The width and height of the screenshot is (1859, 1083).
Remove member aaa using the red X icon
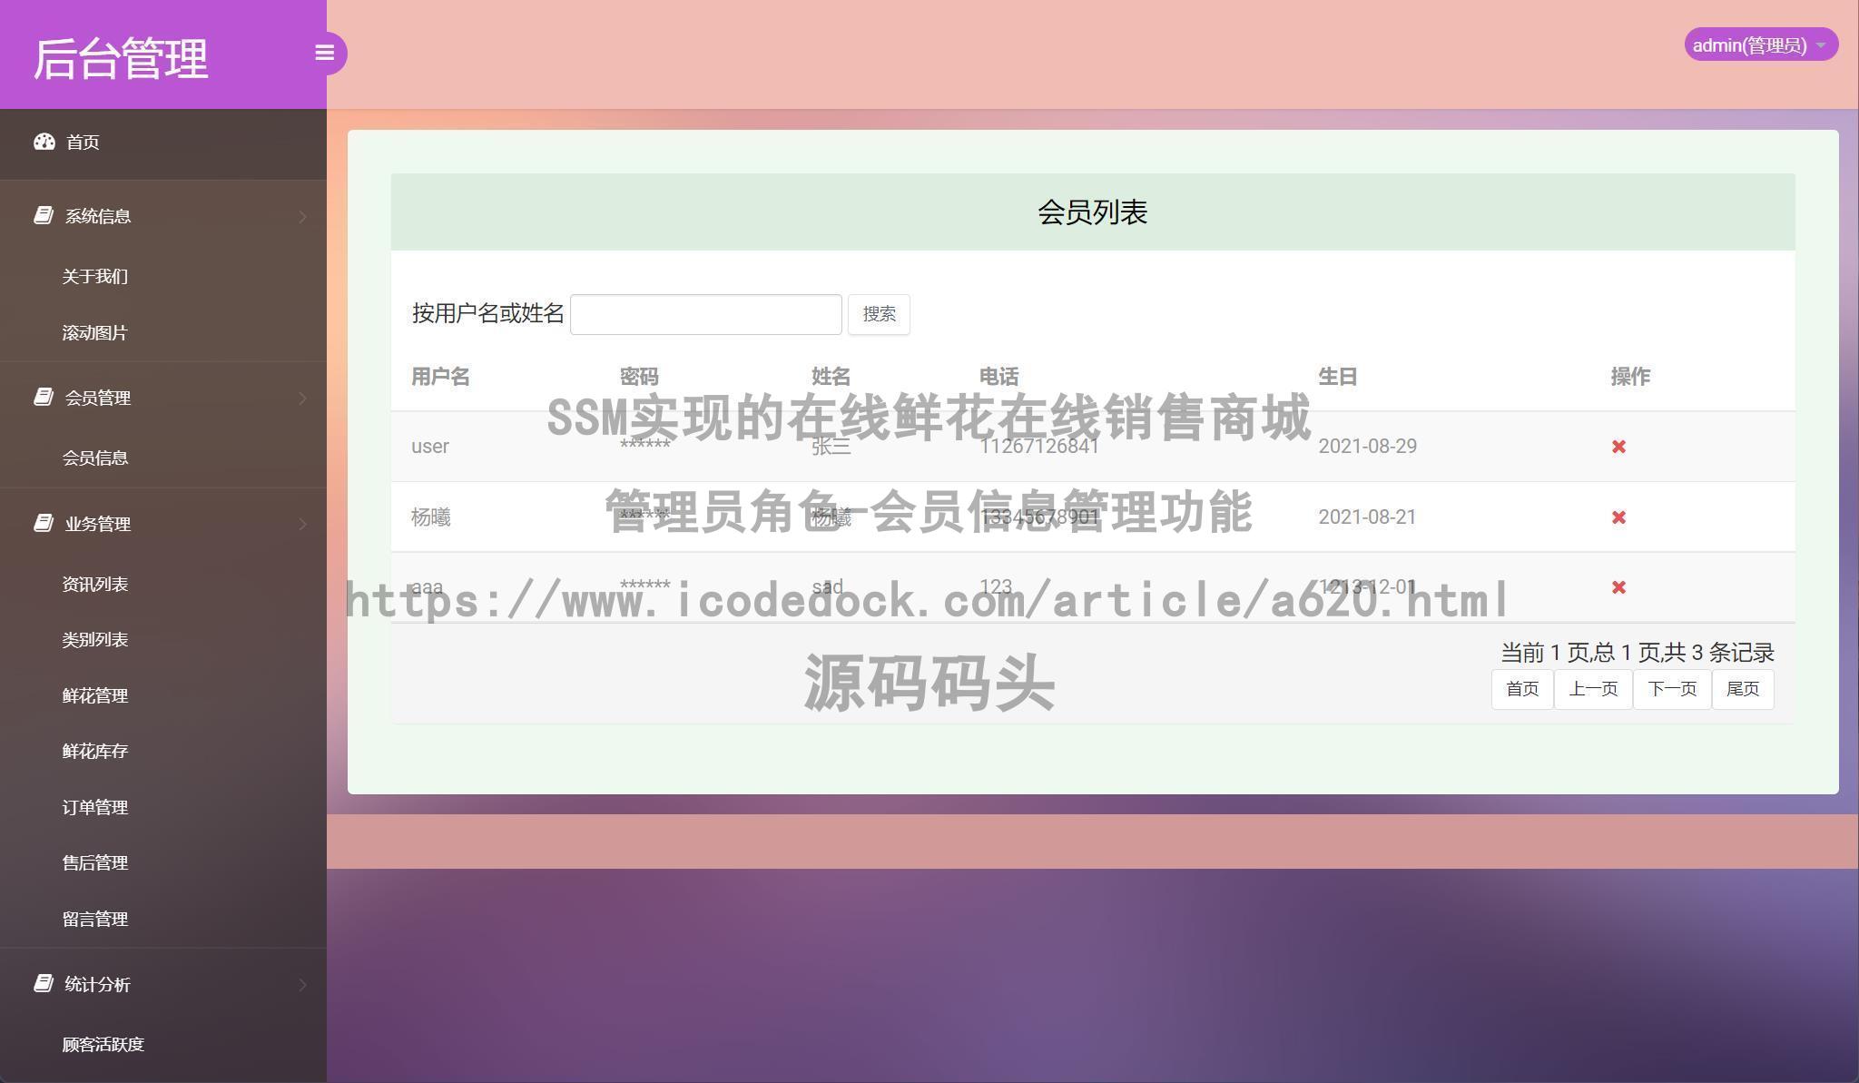pyautogui.click(x=1619, y=587)
